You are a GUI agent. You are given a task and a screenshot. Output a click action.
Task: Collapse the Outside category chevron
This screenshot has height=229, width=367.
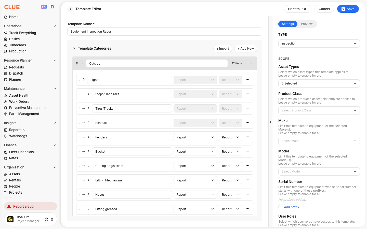tap(82, 63)
